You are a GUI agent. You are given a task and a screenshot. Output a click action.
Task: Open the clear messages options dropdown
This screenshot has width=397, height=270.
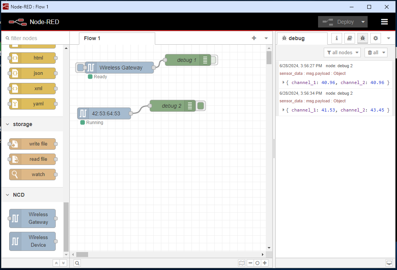pyautogui.click(x=384, y=52)
